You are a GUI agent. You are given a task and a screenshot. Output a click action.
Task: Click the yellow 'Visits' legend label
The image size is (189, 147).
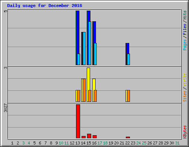point(185,80)
